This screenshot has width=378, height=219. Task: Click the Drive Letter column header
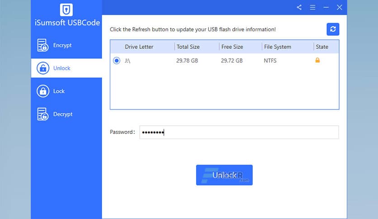coord(139,47)
